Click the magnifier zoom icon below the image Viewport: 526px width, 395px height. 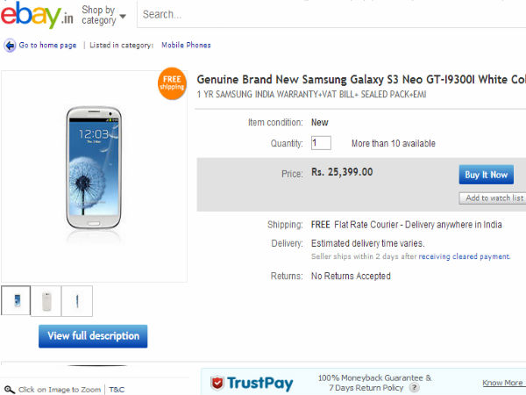tap(9, 389)
